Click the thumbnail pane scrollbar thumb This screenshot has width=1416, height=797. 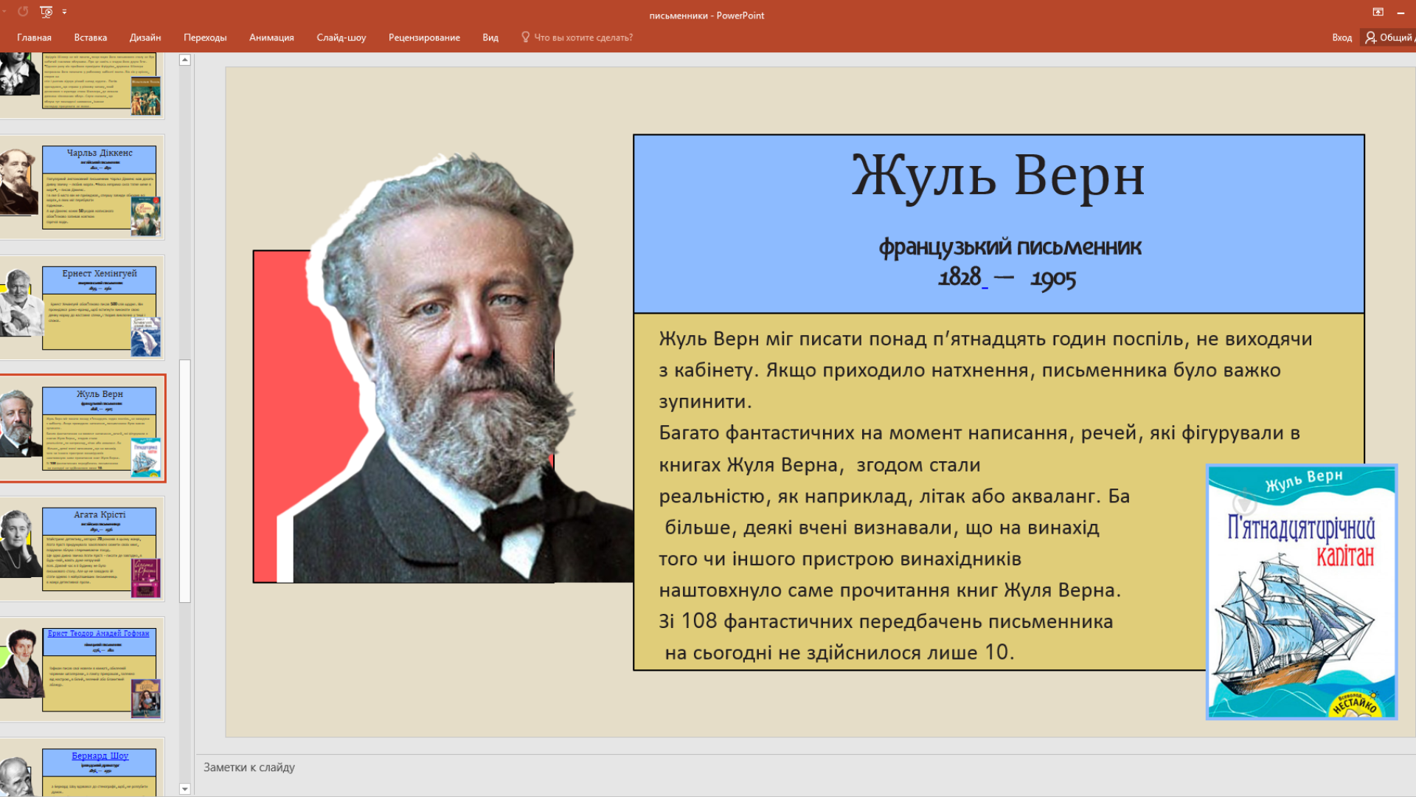(185, 481)
